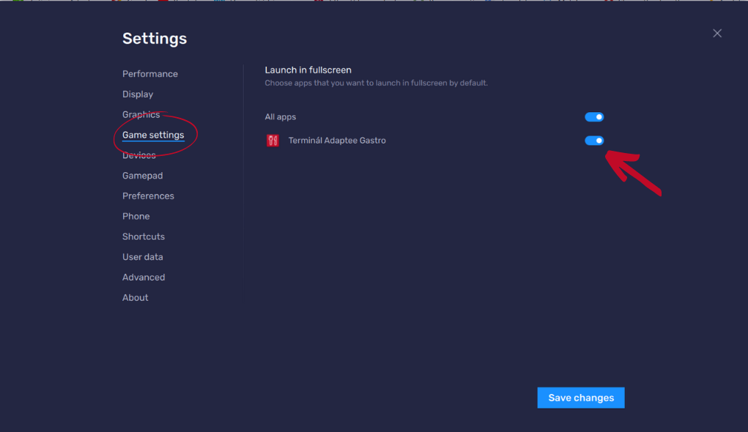Go to Display settings

[138, 94]
